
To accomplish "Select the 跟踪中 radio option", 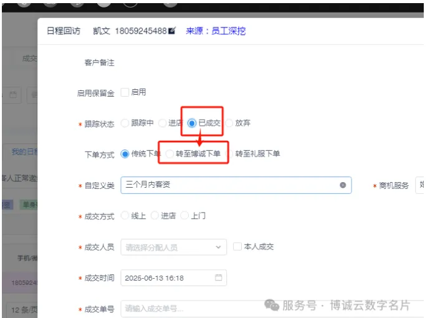I will 125,123.
